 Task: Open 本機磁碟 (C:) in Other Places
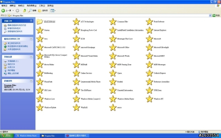tap(13, 61)
